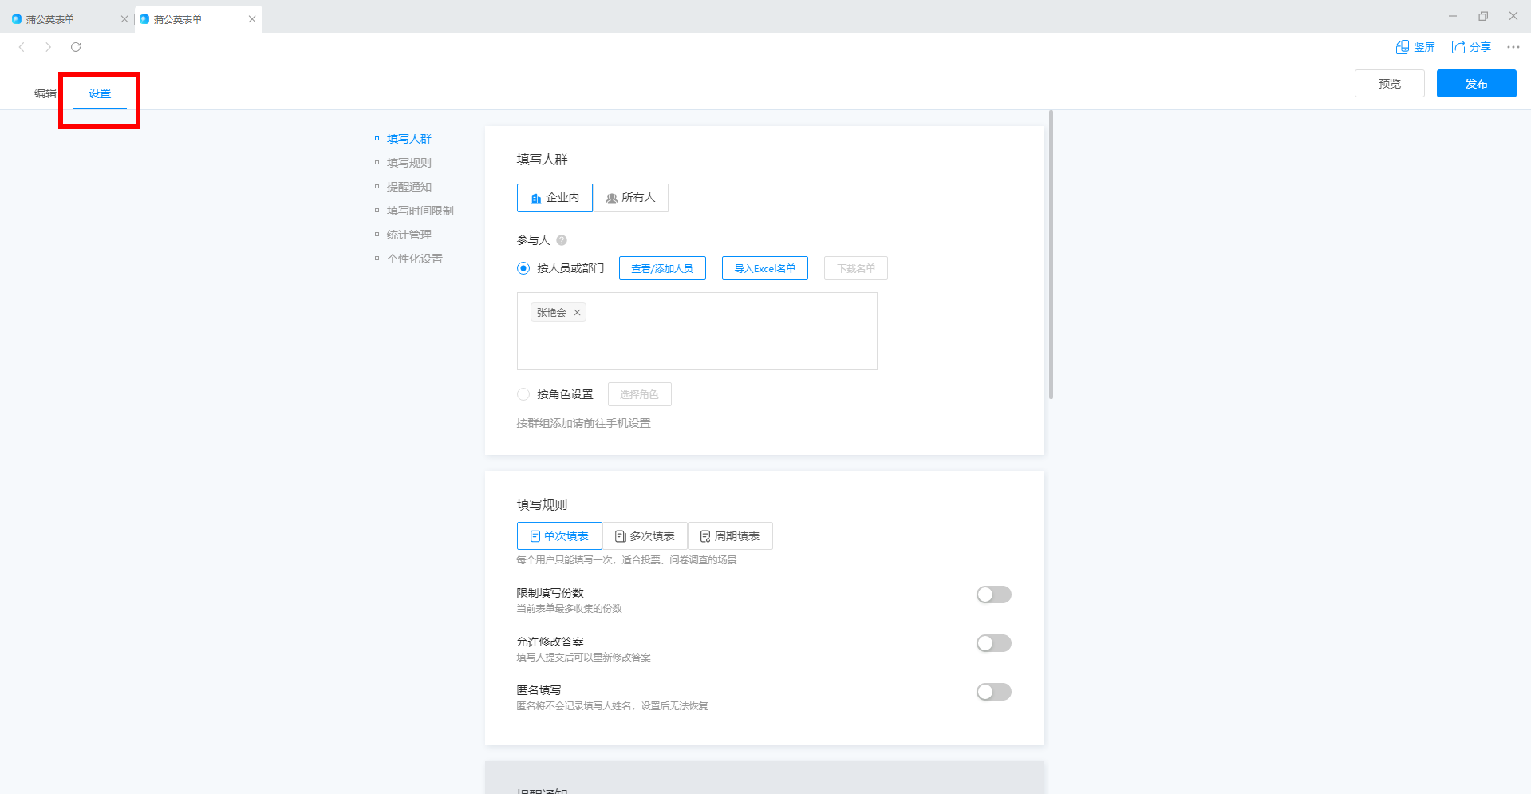The height and width of the screenshot is (794, 1531).
Task: Open 查看/添加人员 dialog
Action: 662,268
